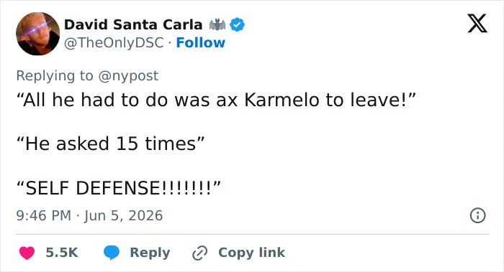Open David Santa Carla's profile picture

point(37,34)
